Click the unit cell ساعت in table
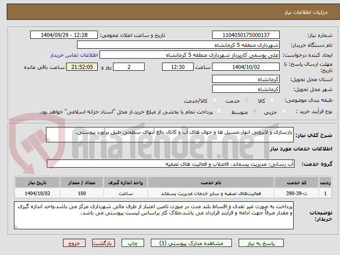Image resolution: width=340 pixels, height=255 pixels. pyautogui.click(x=126, y=193)
